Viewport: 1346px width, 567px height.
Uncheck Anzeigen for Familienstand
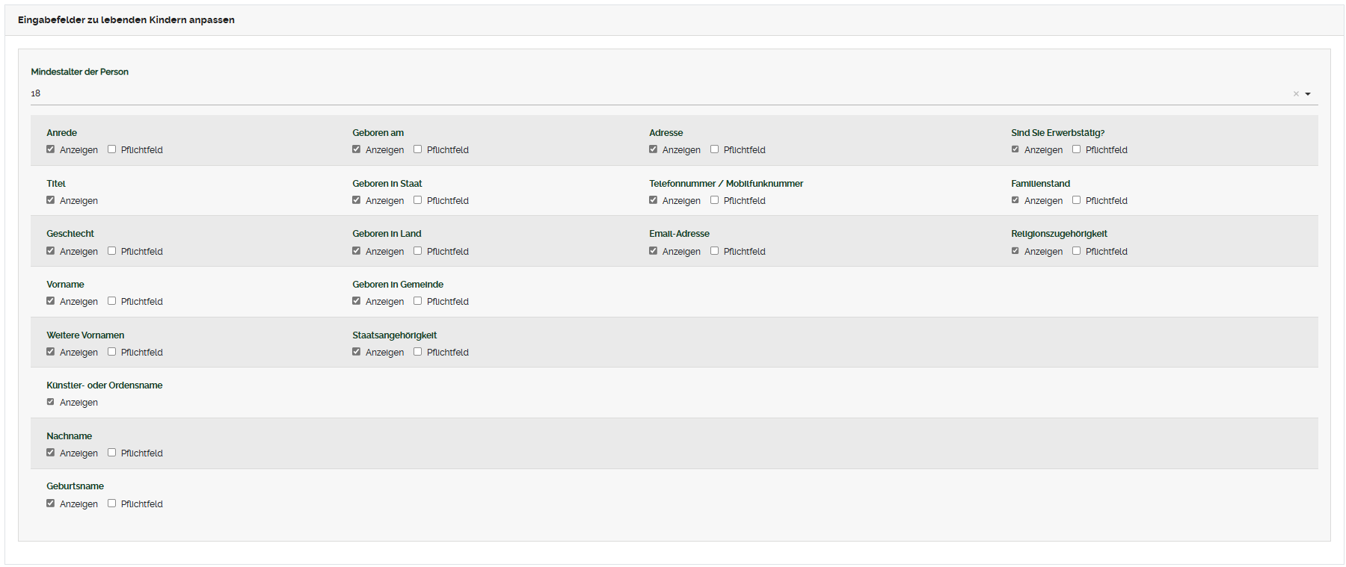click(1015, 200)
